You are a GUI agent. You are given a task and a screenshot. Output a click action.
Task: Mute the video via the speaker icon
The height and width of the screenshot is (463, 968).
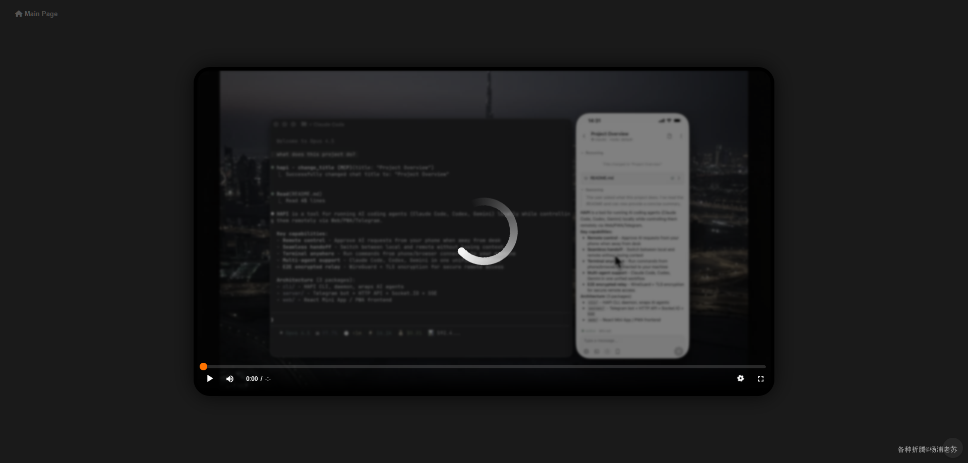230,379
